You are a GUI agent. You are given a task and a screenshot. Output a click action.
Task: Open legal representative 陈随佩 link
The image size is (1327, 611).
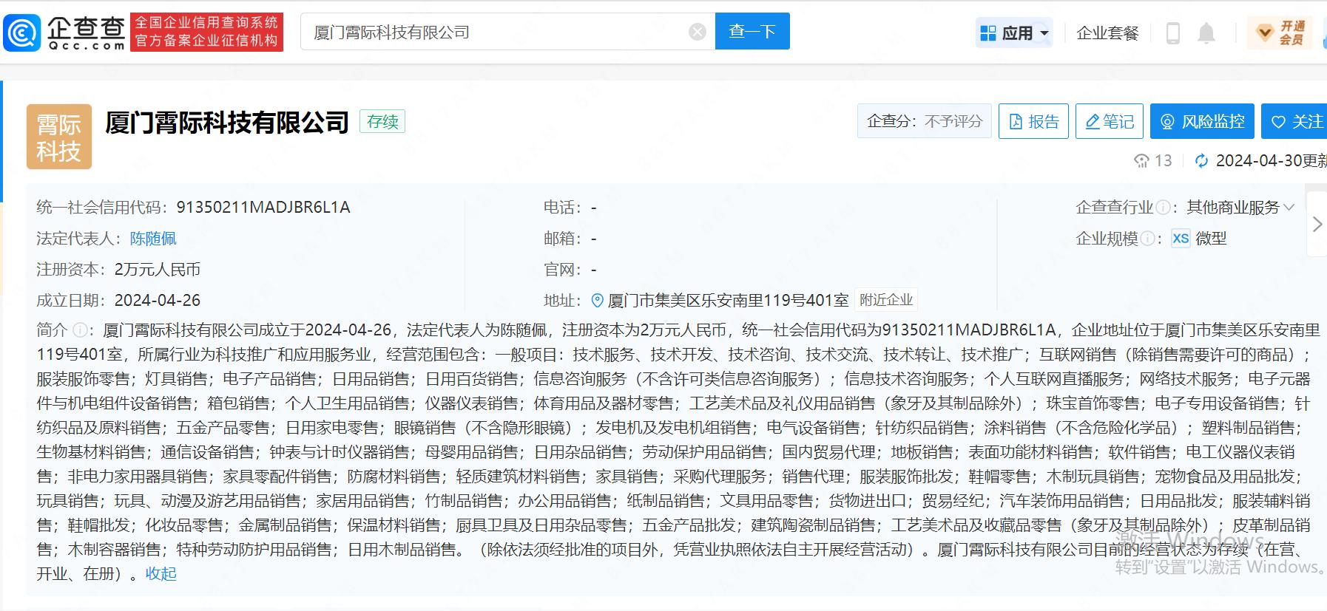(153, 239)
